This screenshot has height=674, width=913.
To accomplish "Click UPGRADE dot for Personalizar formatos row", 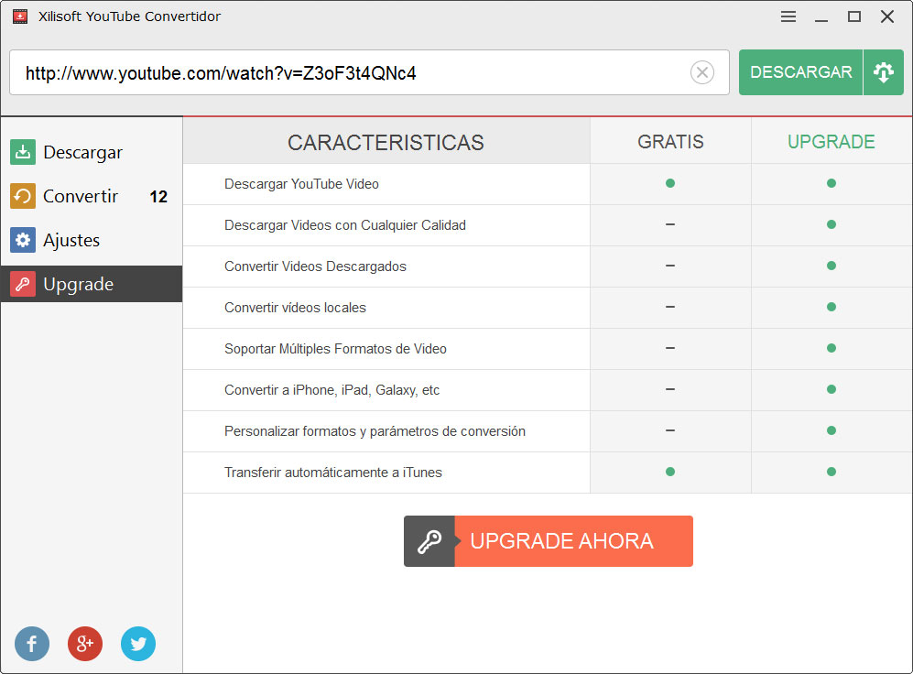I will pyautogui.click(x=831, y=430).
